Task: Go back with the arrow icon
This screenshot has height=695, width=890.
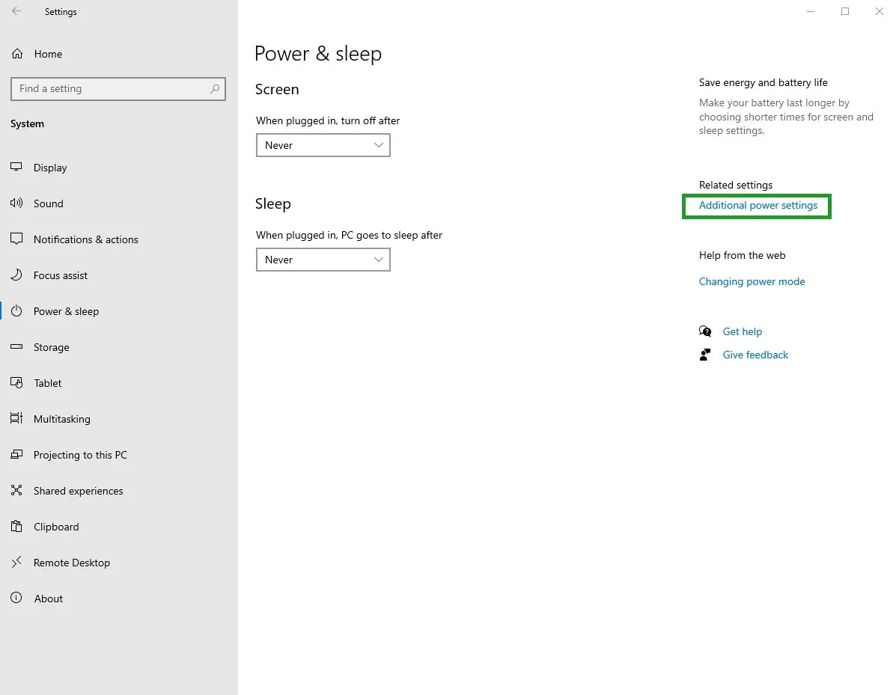Action: pos(16,11)
